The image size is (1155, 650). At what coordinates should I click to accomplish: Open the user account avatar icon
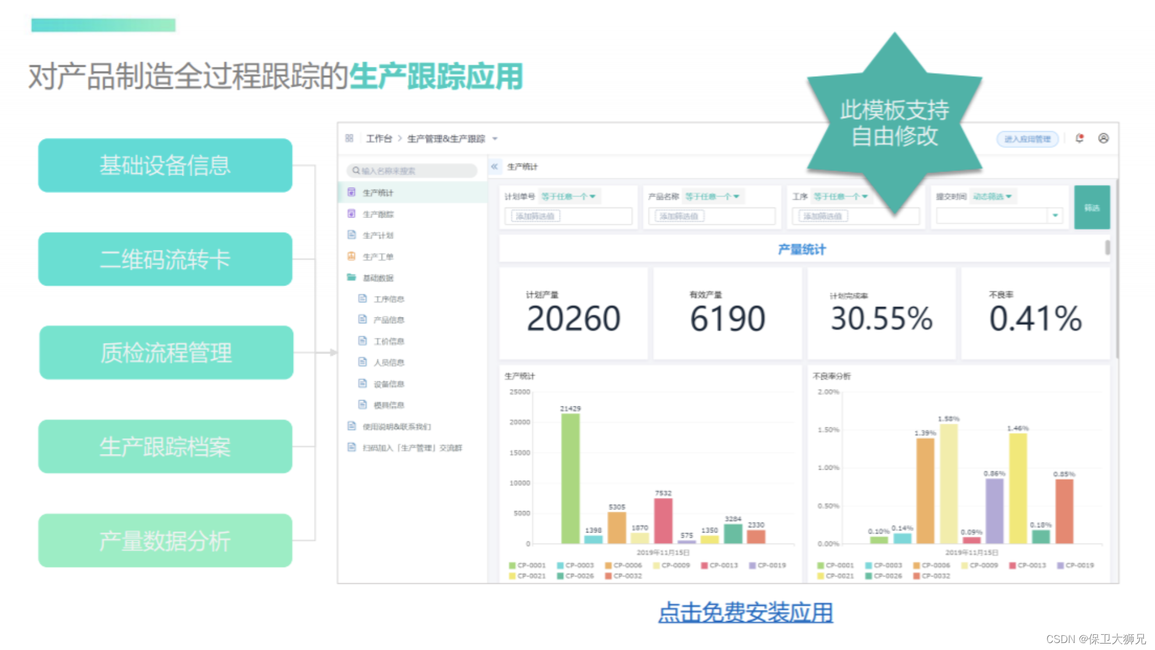click(1103, 138)
